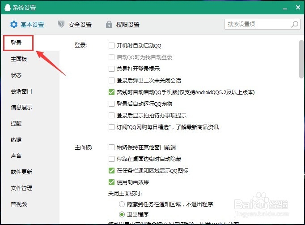Go to 热键 settings in sidebar

pos(16,139)
